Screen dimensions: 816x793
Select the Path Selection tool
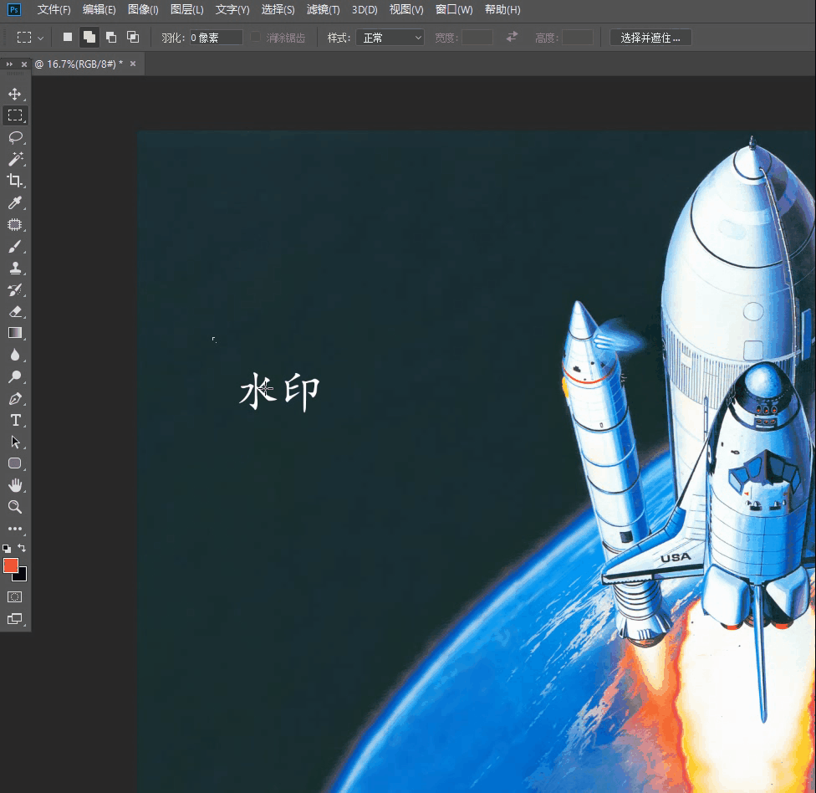[15, 442]
